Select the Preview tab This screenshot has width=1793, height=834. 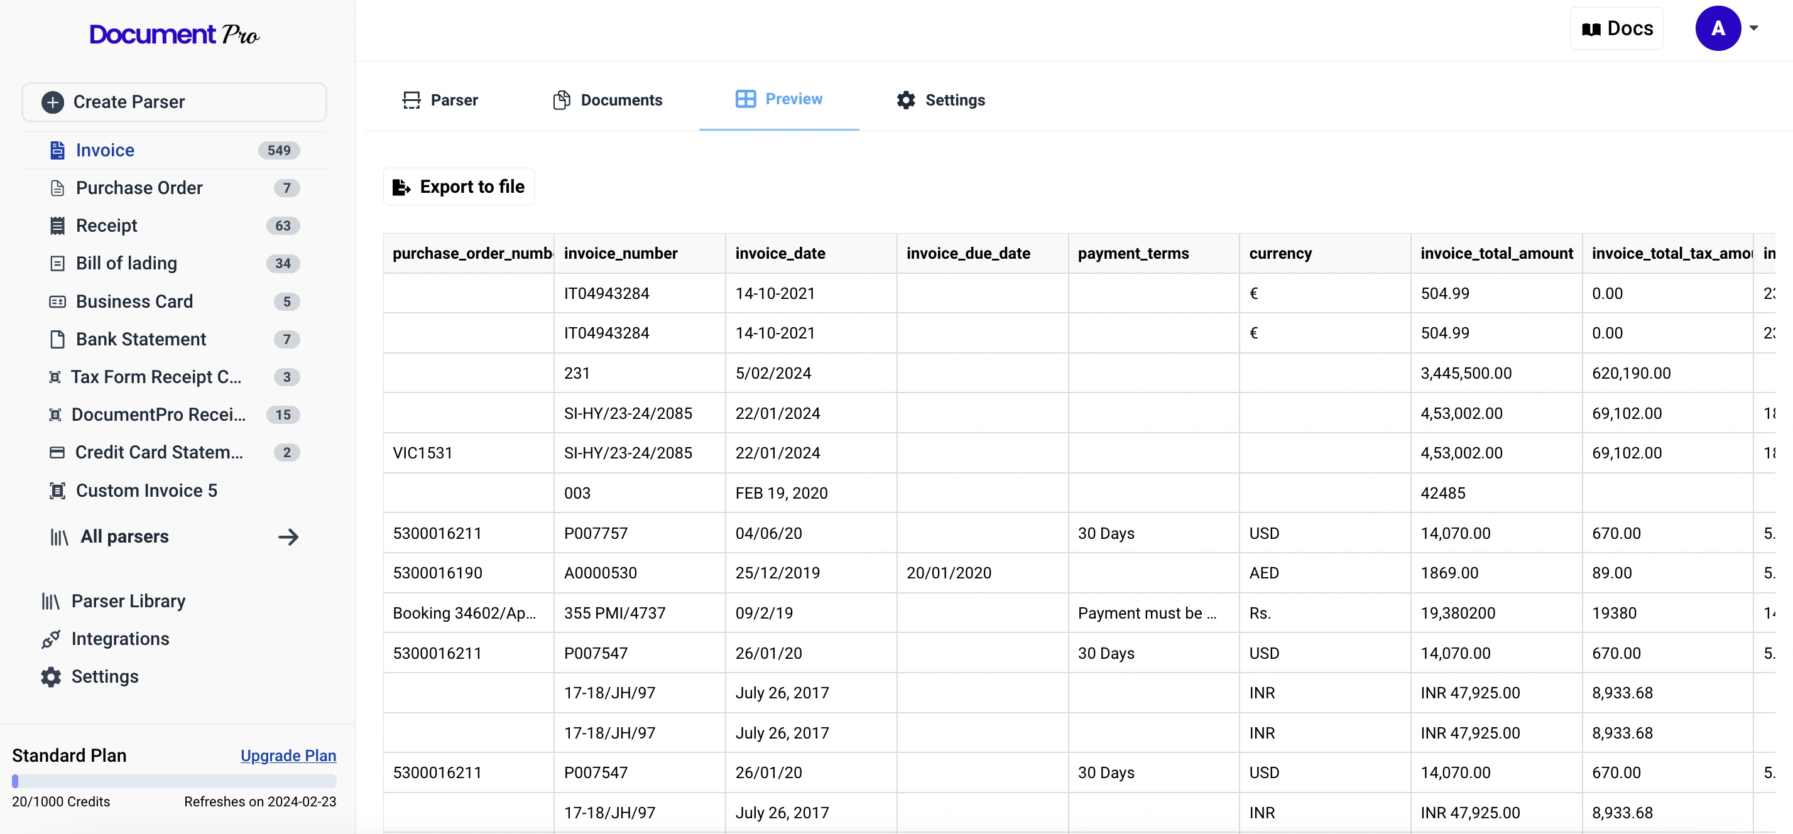point(779,99)
